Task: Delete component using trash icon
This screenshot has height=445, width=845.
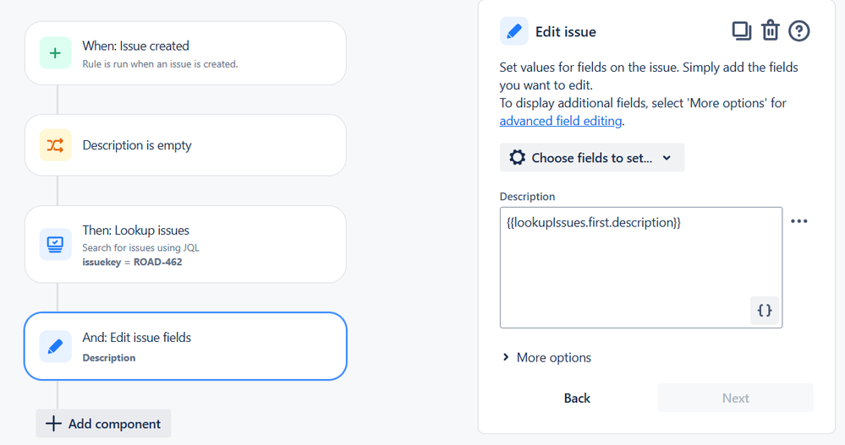Action: pyautogui.click(x=770, y=30)
